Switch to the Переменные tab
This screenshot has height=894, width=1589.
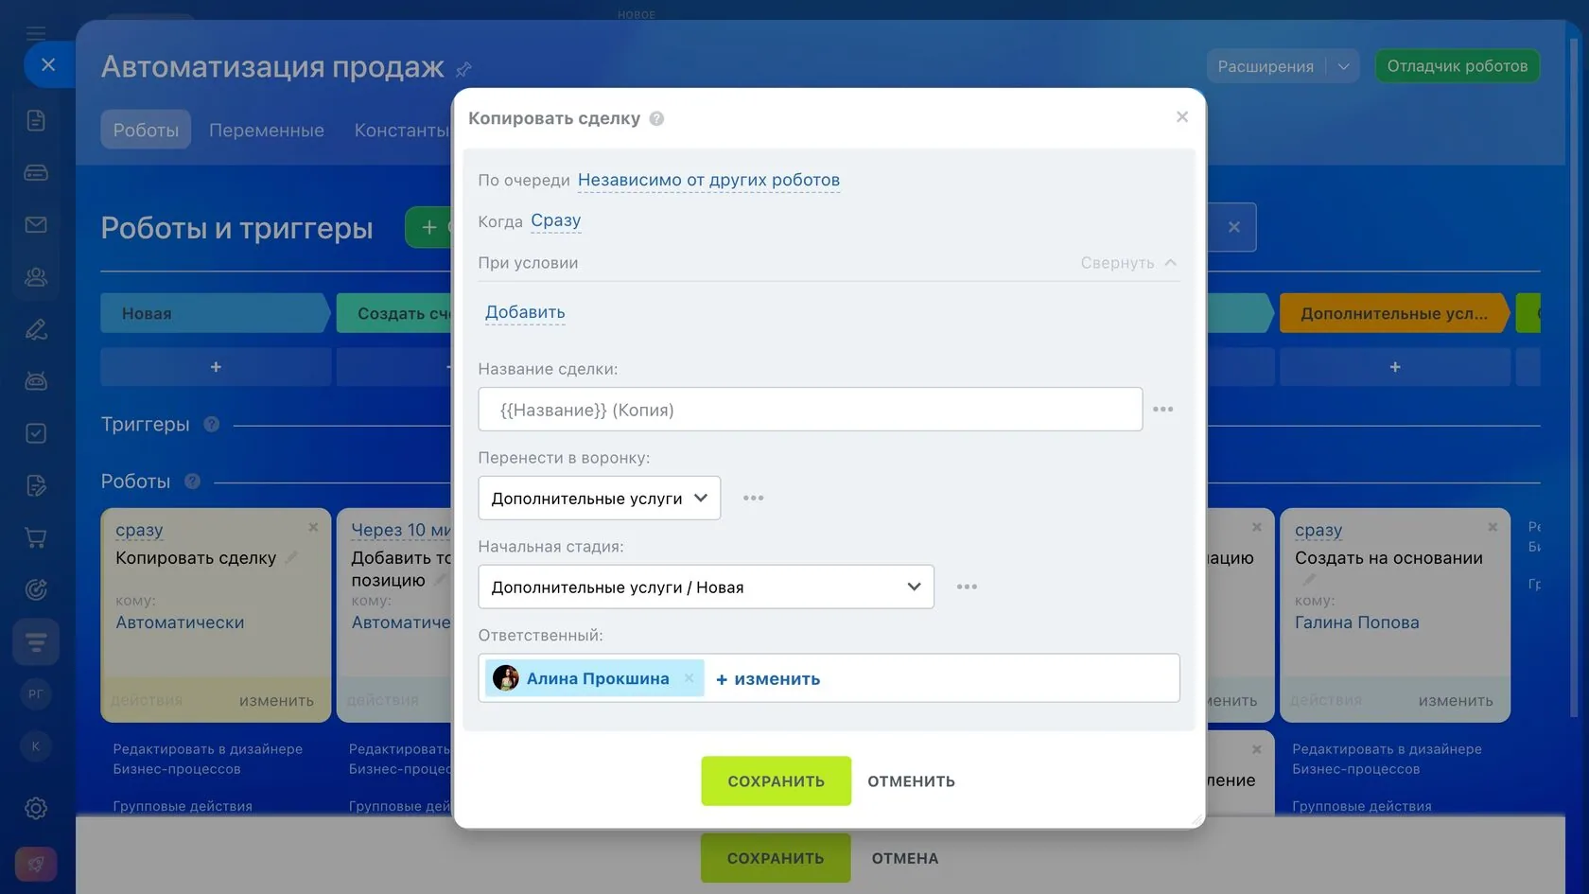pos(267,130)
